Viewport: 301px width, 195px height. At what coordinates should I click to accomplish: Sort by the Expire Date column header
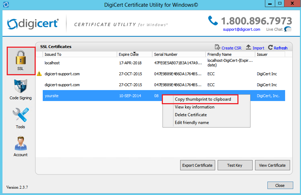[129, 54]
